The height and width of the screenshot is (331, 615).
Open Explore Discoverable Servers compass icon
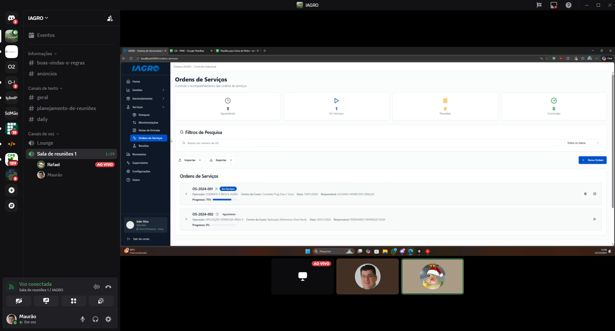coord(12,206)
